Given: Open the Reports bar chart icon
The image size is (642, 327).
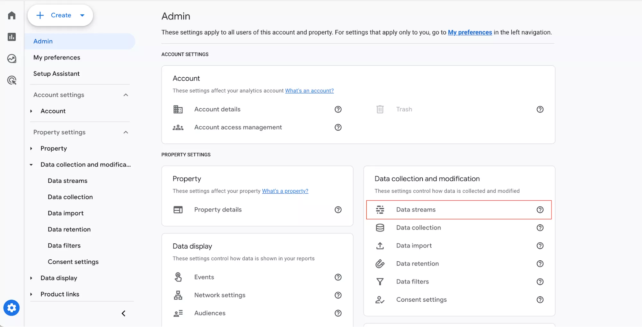Looking at the screenshot, I should 12,37.
